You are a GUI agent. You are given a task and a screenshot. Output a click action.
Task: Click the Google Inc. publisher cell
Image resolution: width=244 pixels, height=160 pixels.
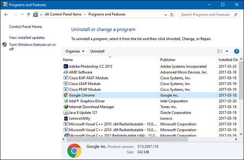point(169,95)
